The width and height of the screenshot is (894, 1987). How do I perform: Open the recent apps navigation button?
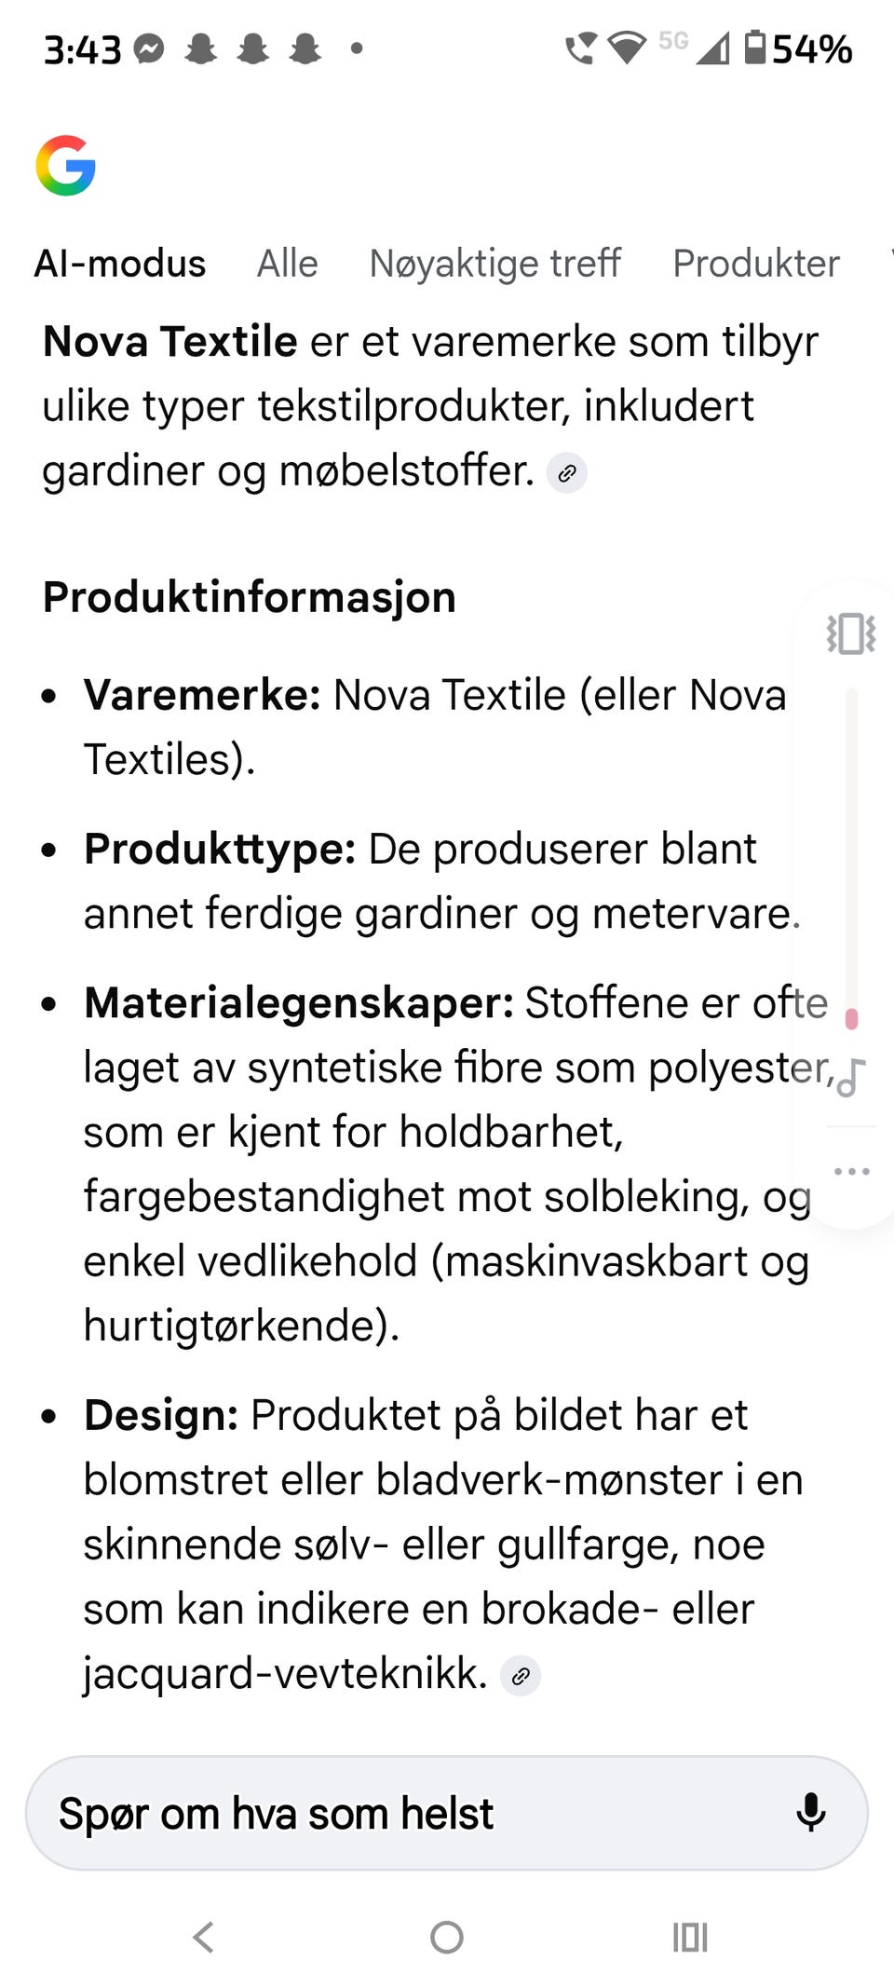tap(690, 1938)
